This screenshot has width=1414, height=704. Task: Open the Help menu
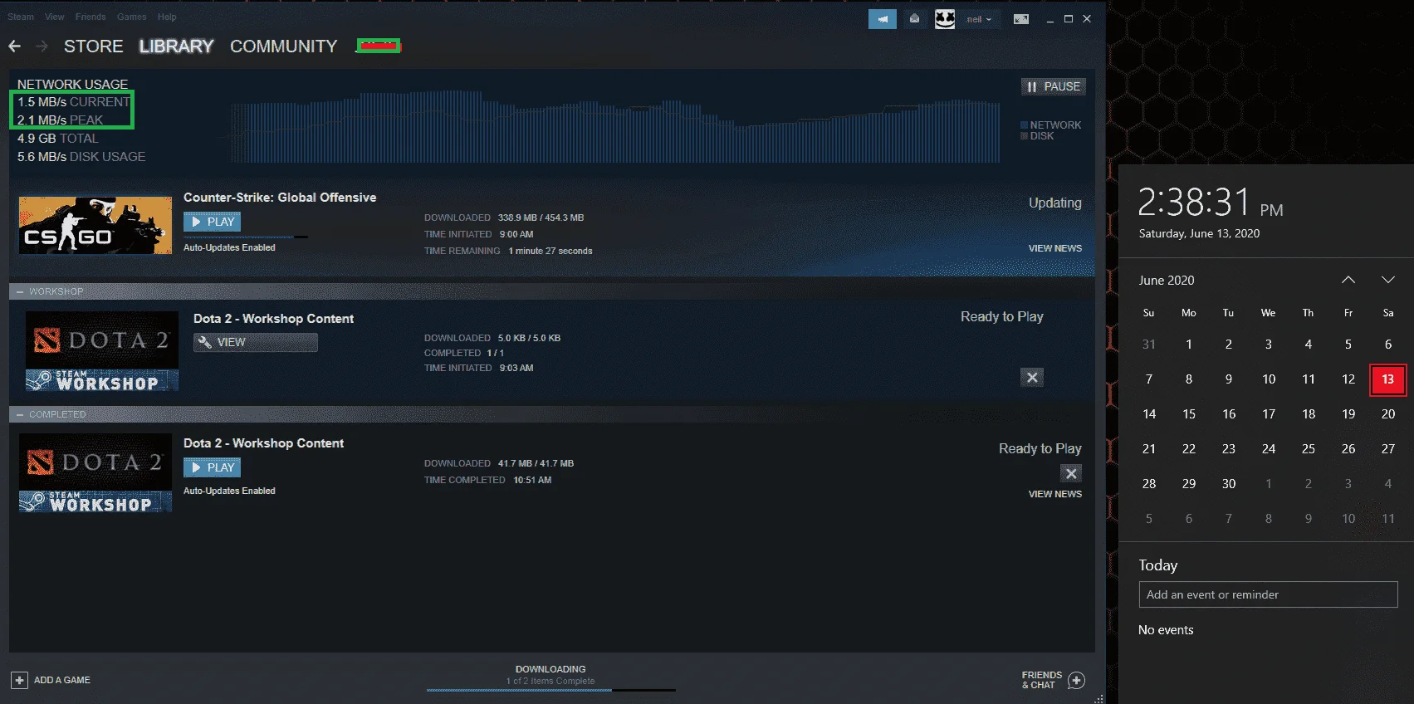click(167, 17)
